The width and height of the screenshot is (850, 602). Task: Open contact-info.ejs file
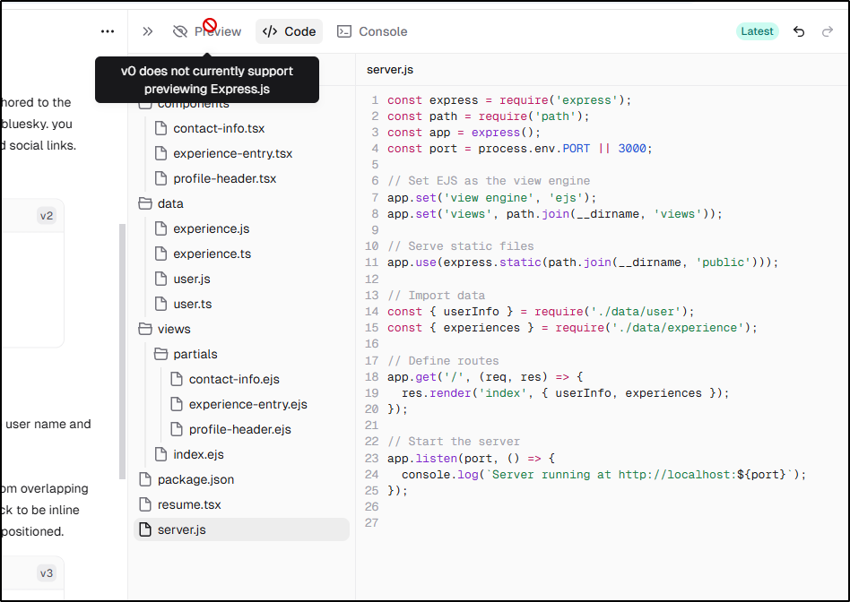tap(234, 379)
